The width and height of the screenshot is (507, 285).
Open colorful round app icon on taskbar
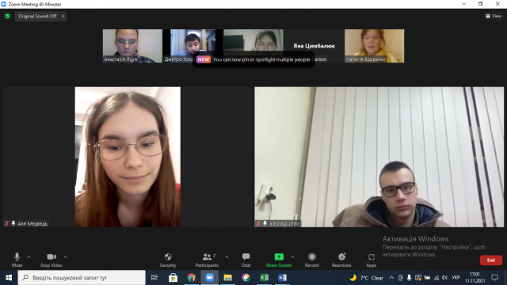click(x=246, y=278)
